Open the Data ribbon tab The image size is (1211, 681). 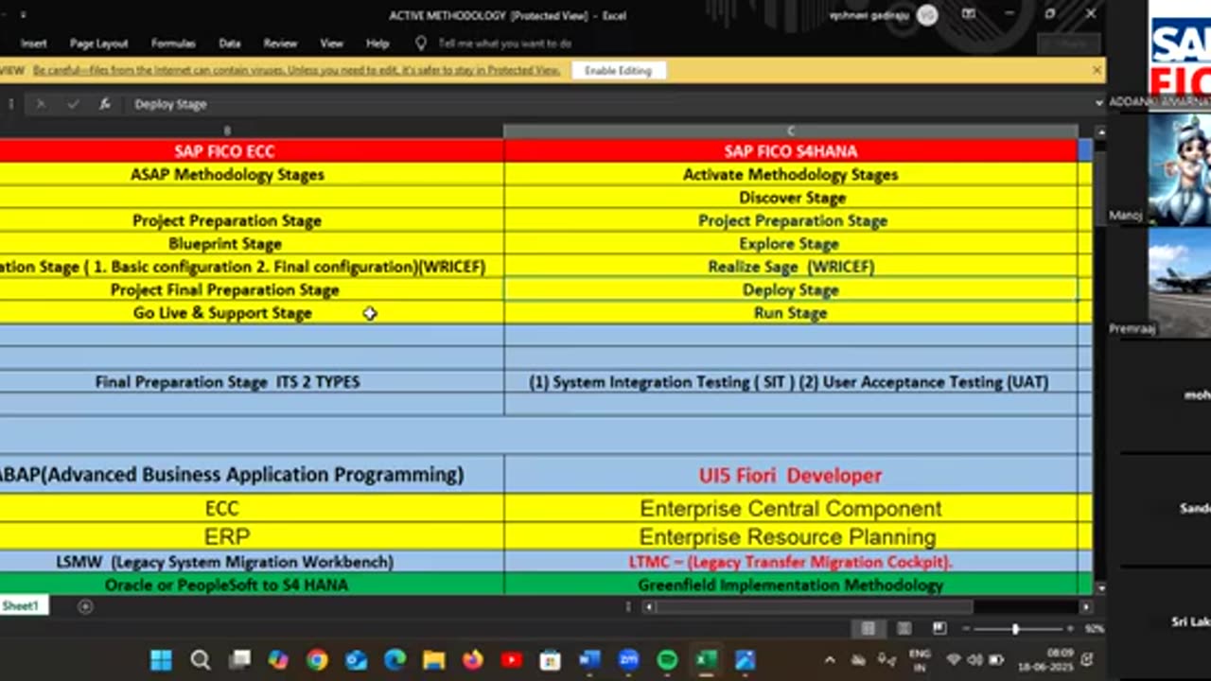[230, 44]
